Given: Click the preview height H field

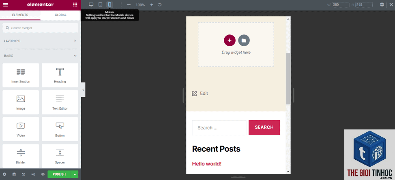Looking at the screenshot, I should click(364, 4).
